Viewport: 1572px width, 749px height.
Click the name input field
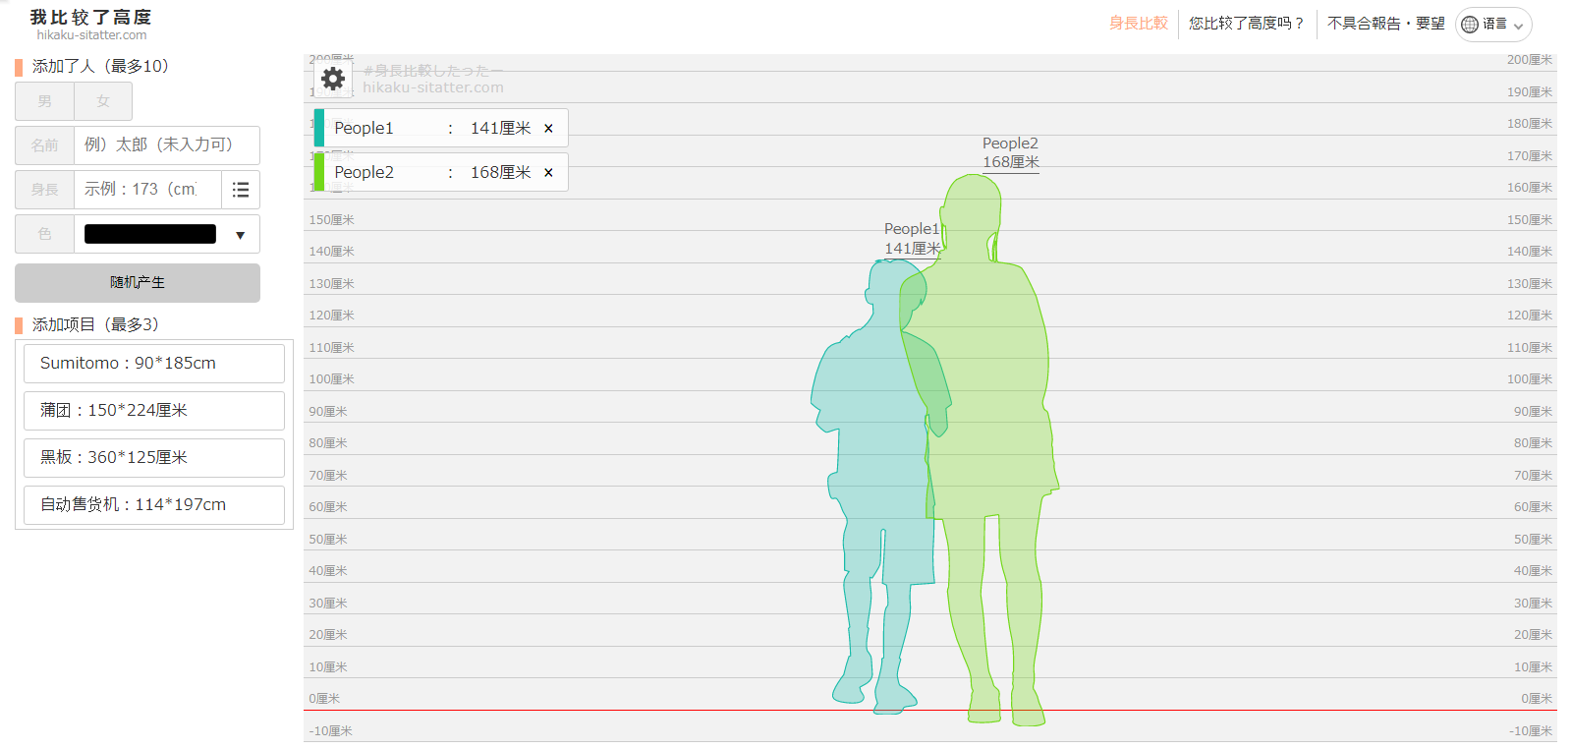pos(166,145)
